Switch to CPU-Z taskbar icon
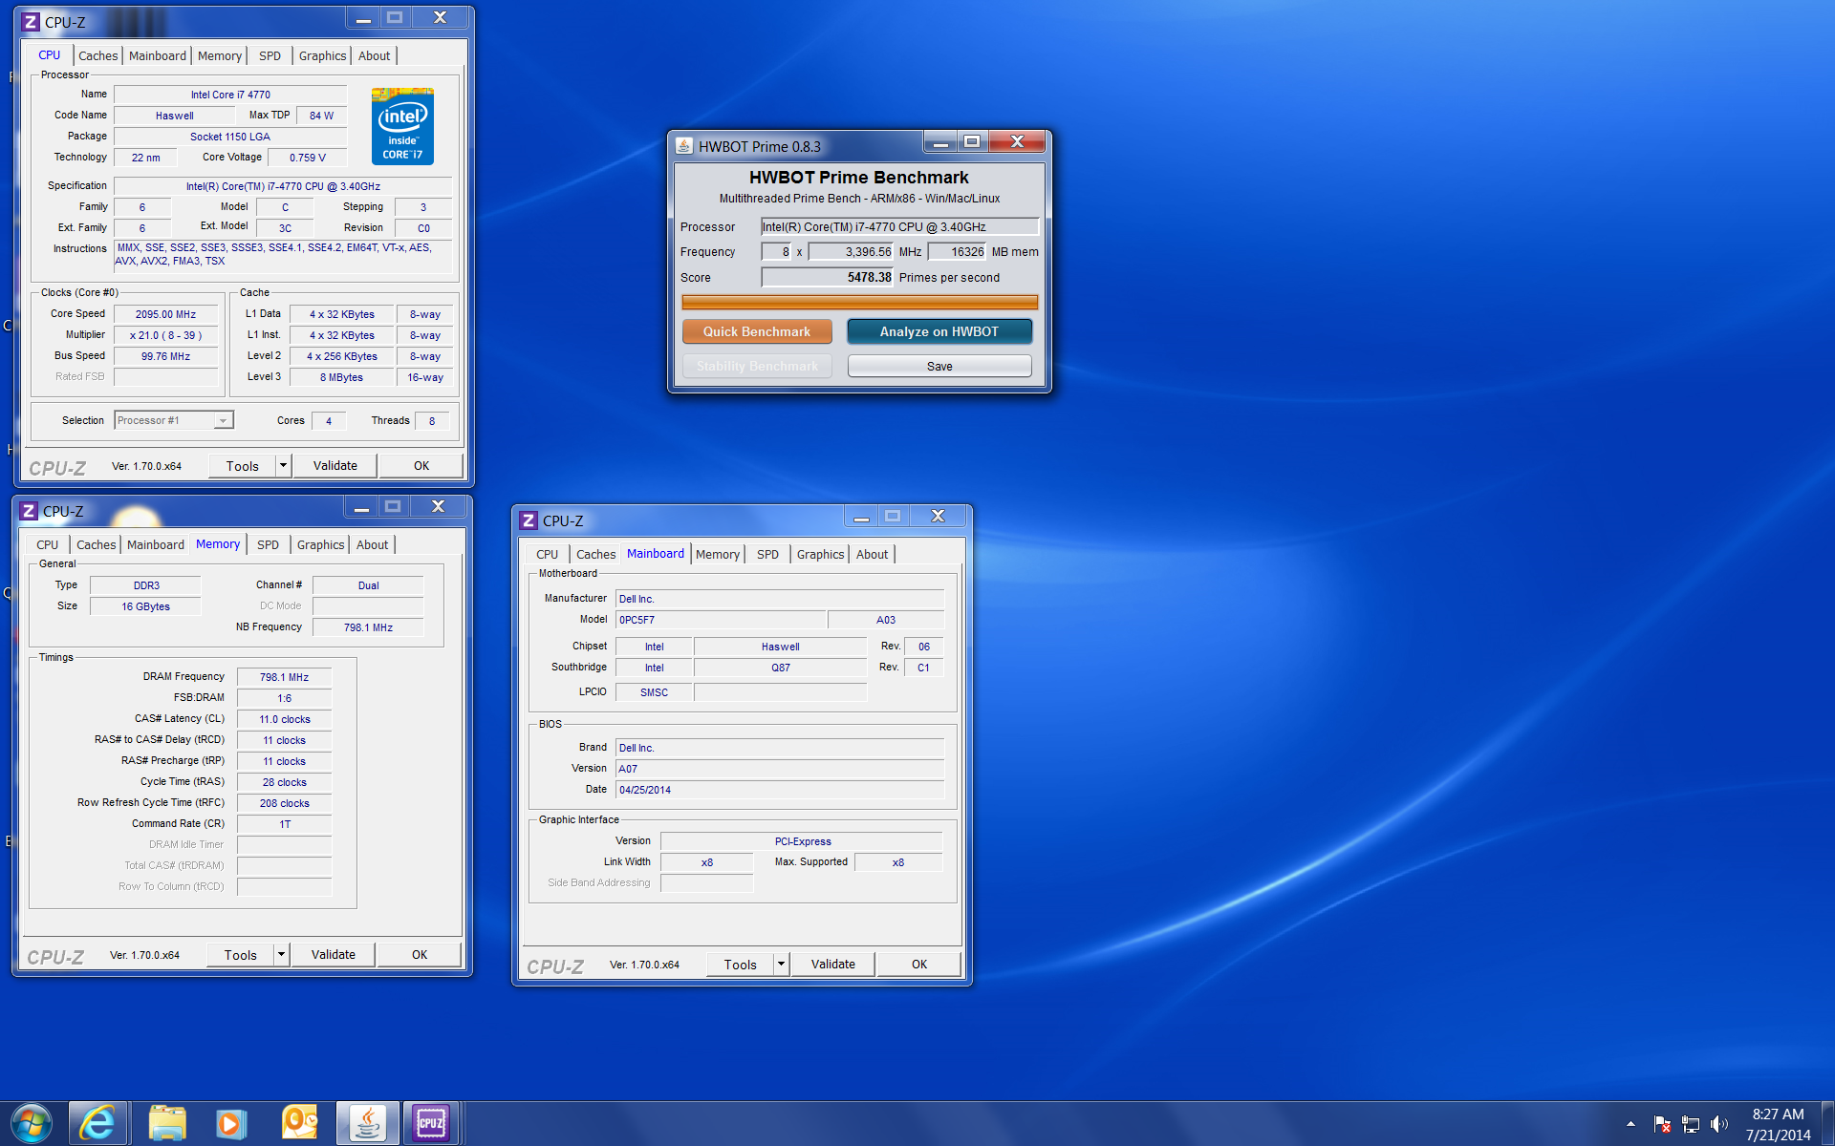The height and width of the screenshot is (1146, 1835). tap(431, 1123)
